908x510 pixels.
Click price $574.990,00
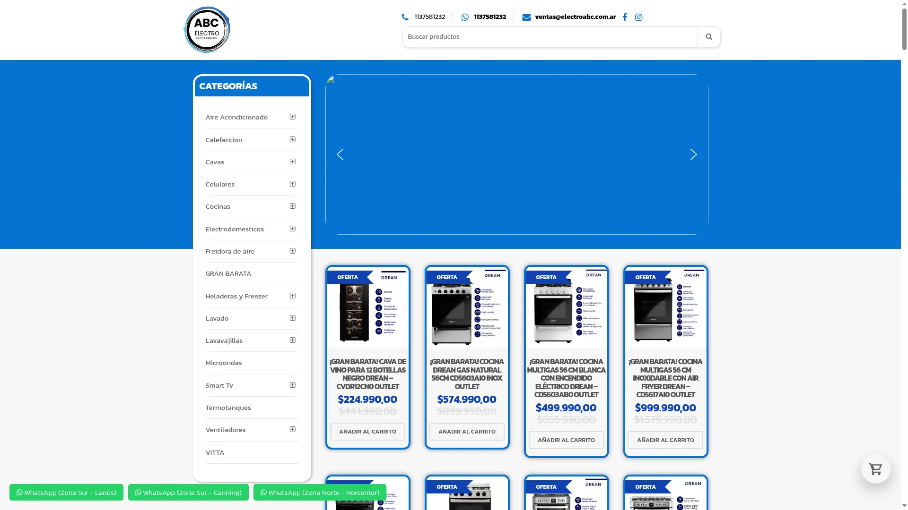tap(467, 399)
